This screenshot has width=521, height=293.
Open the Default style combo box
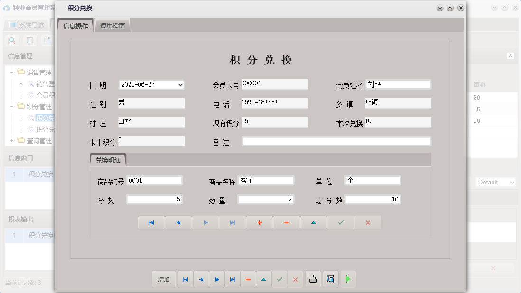coord(495,182)
